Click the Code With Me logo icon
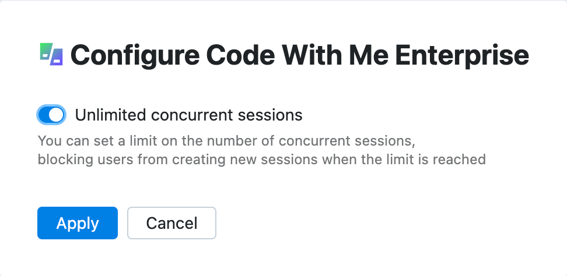The image size is (567, 276). tap(50, 55)
